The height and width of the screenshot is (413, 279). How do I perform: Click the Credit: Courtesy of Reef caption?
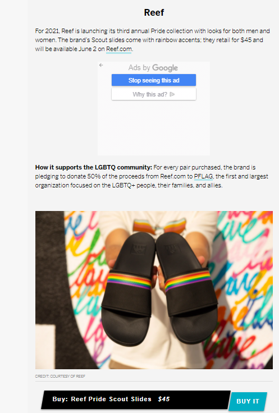(60, 376)
